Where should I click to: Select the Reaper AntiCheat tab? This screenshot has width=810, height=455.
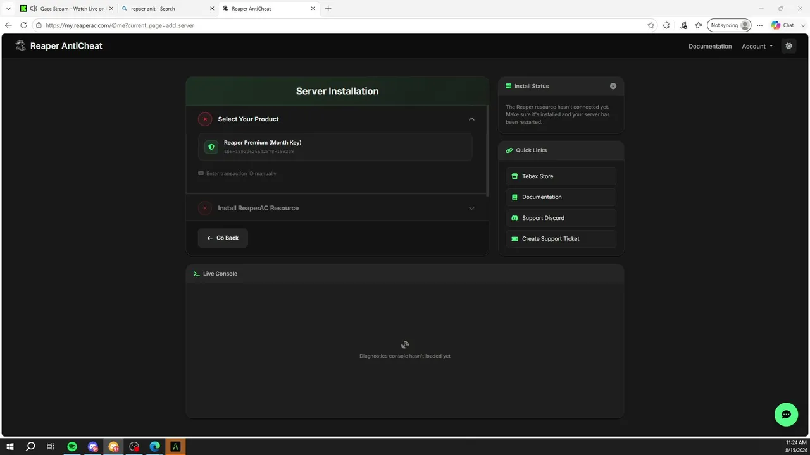pos(269,9)
